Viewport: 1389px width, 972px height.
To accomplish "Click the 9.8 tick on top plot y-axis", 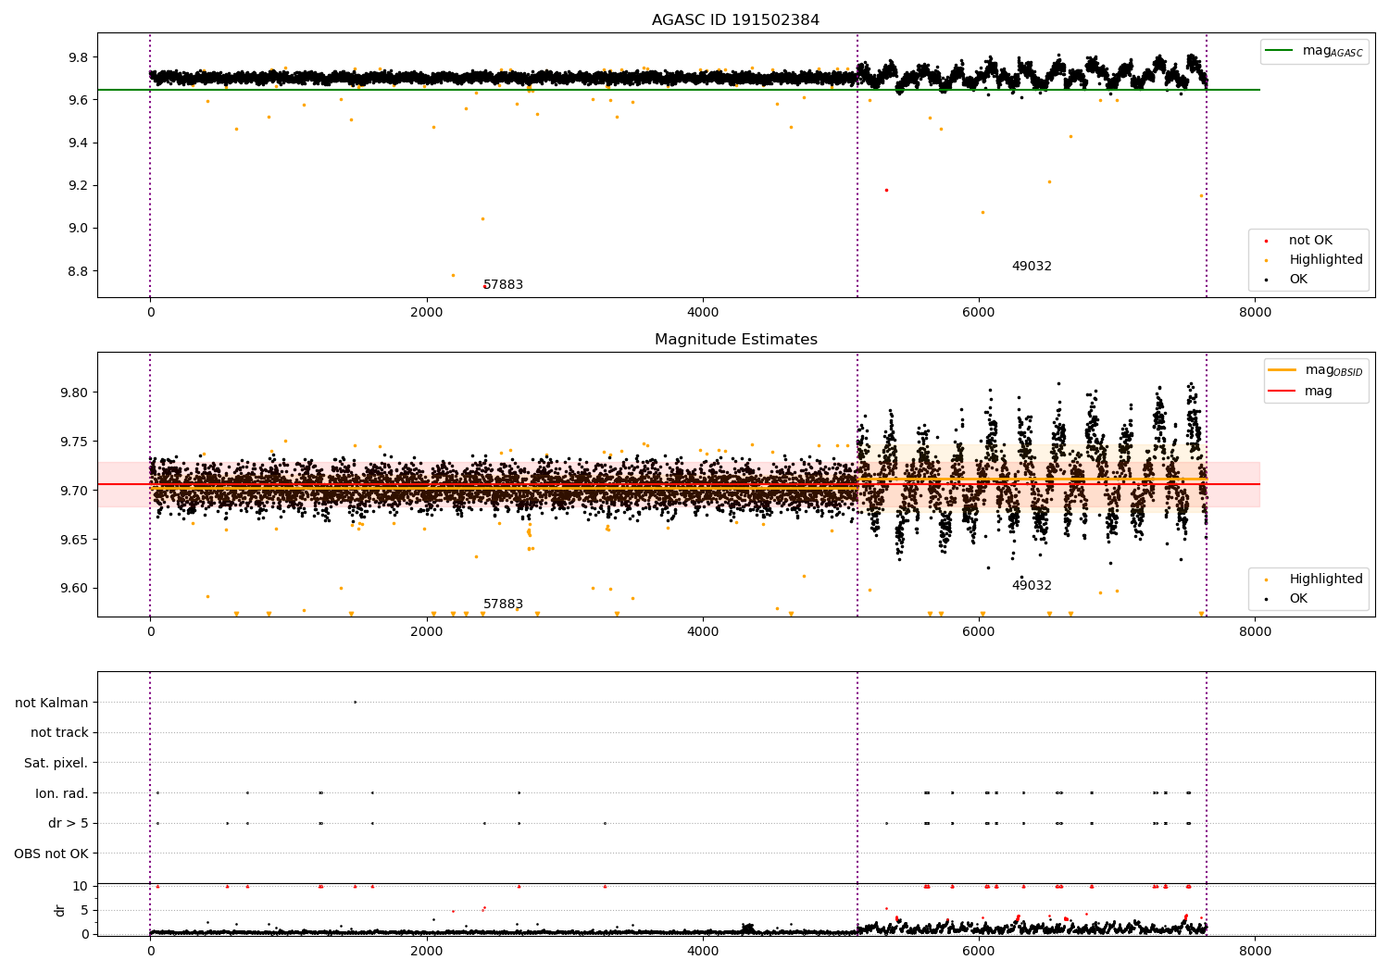I will (78, 57).
